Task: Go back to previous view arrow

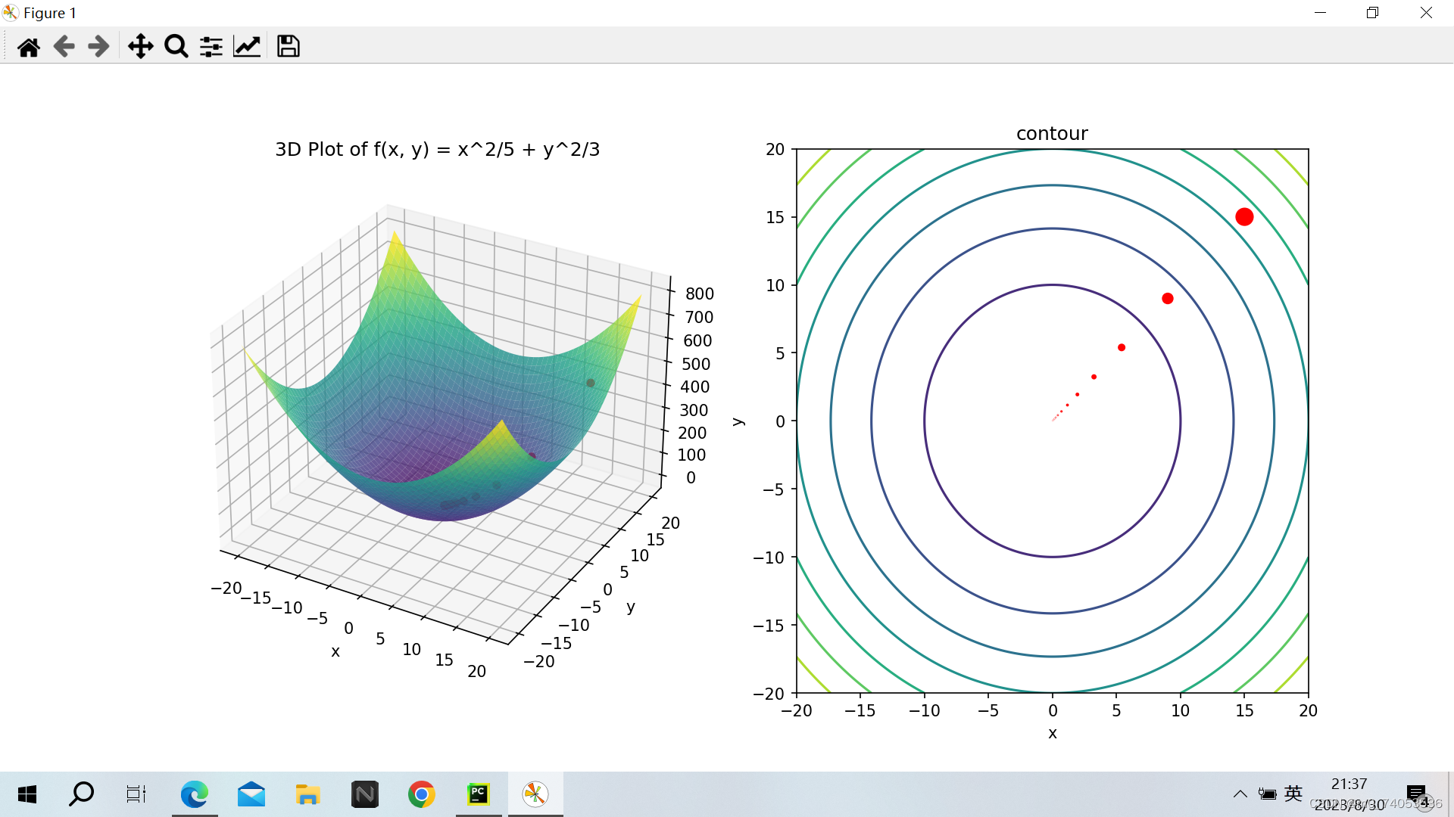Action: coord(64,47)
